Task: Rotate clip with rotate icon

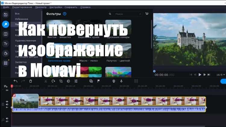Action: (53, 81)
